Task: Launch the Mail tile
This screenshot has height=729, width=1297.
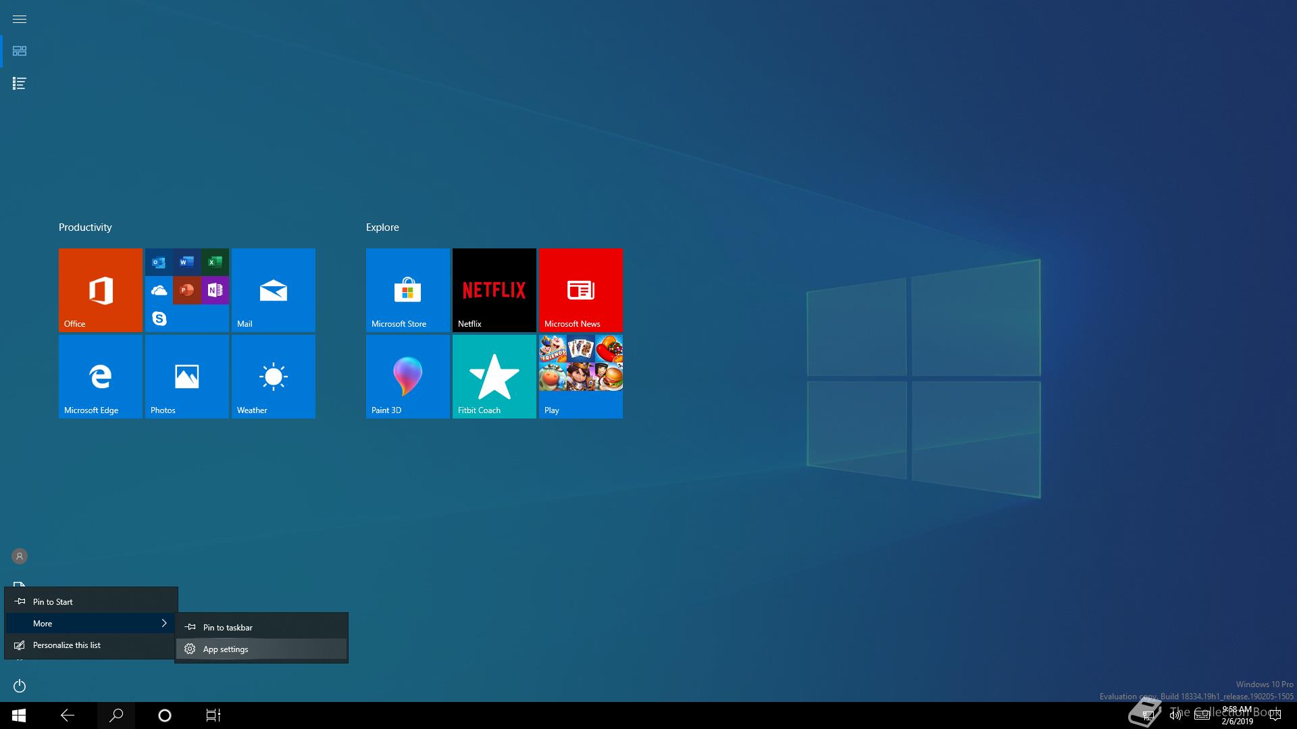Action: point(273,290)
